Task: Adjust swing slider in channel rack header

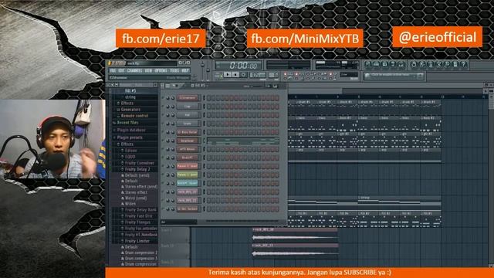Action: 257,86
